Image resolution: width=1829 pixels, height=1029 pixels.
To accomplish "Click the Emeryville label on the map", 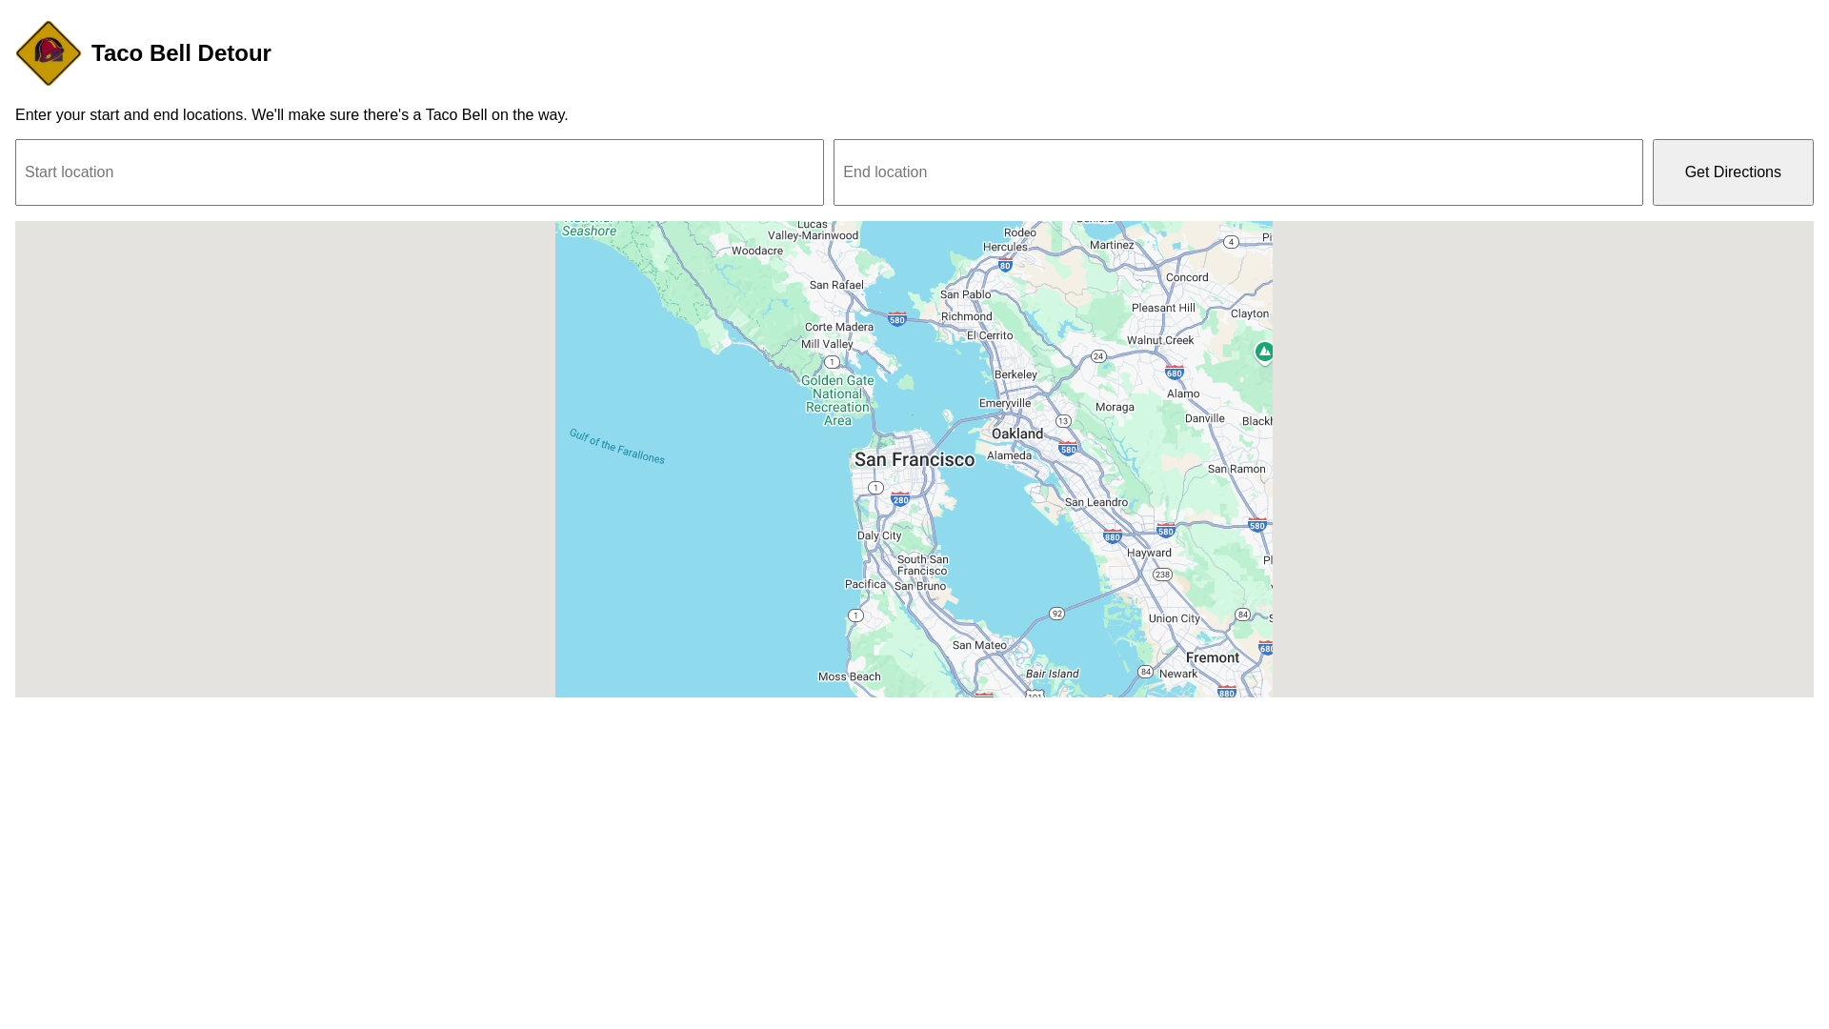I will [x=1005, y=403].
